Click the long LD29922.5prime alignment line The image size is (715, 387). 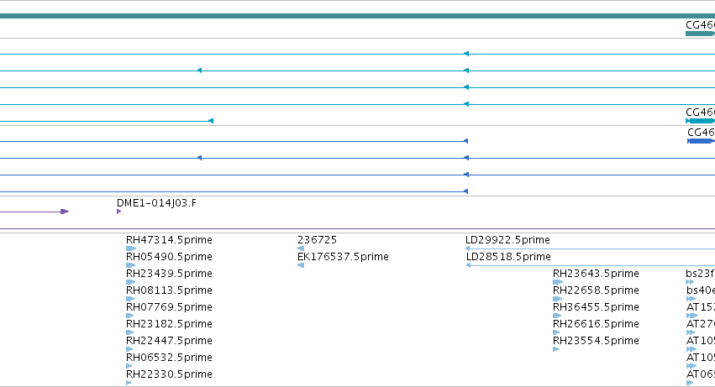coord(590,248)
